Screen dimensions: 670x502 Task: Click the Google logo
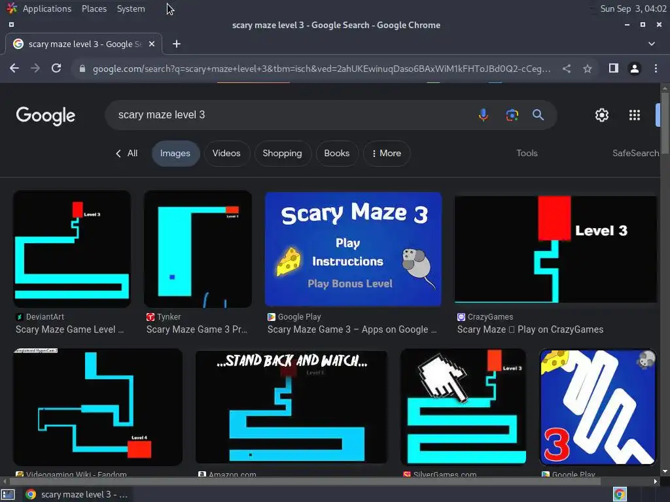click(46, 116)
